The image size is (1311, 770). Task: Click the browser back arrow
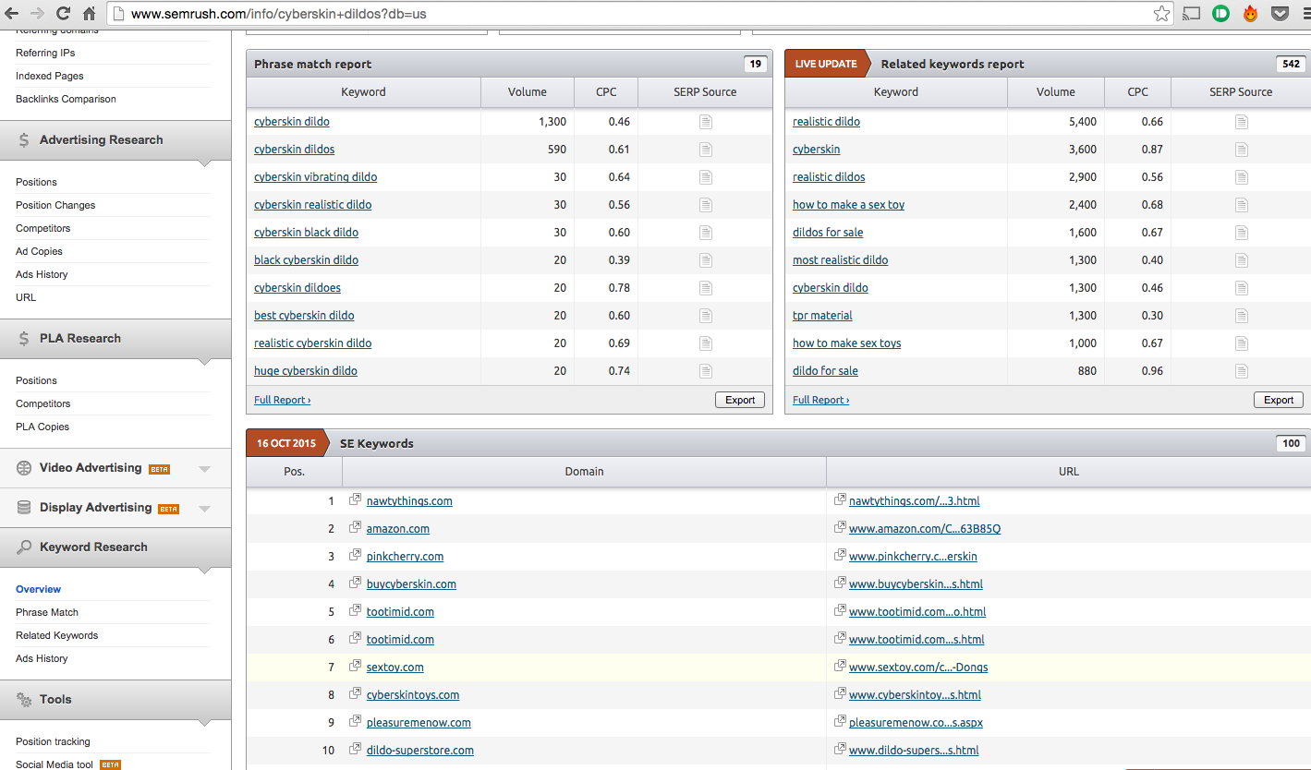tap(12, 14)
